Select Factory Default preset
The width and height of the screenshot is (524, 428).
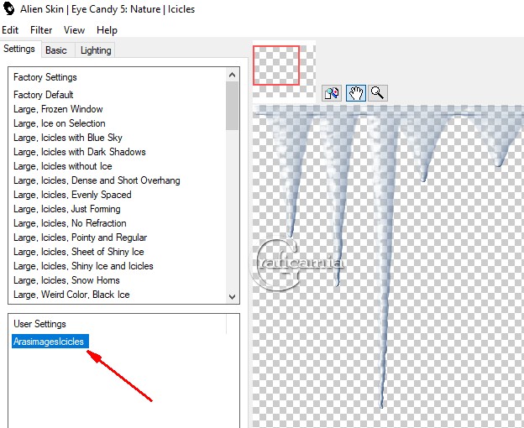[x=44, y=95]
